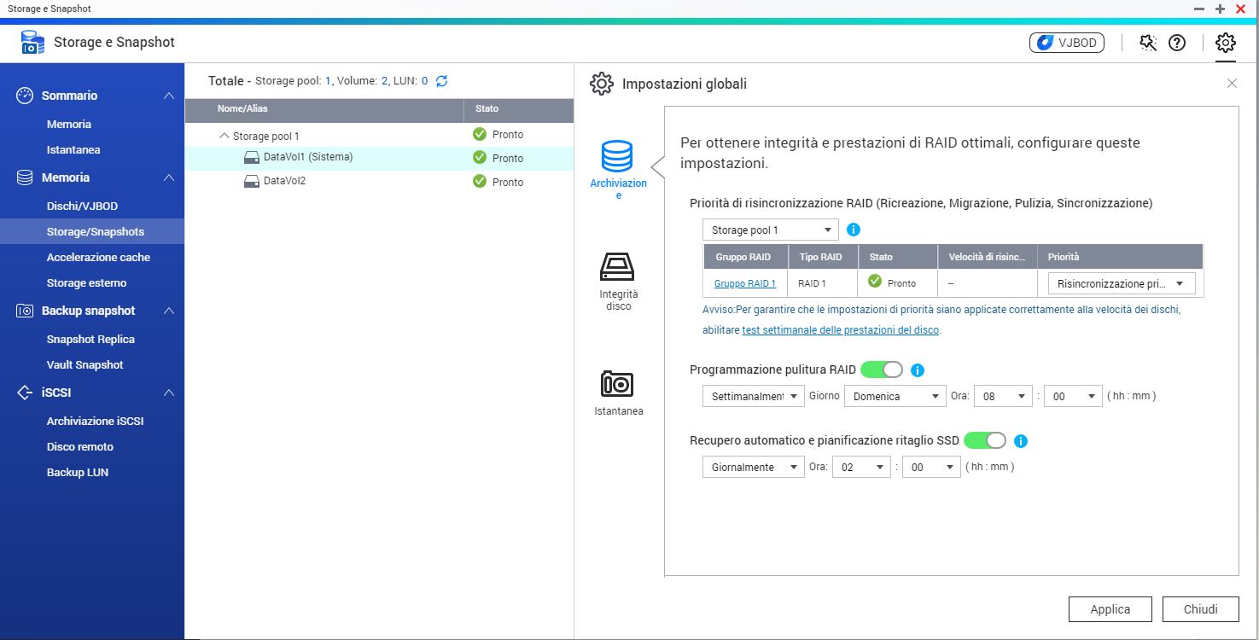Click the help question mark icon

(x=1177, y=43)
